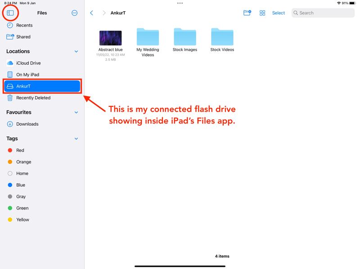
Task: Open Recents in the sidebar
Action: (x=24, y=26)
